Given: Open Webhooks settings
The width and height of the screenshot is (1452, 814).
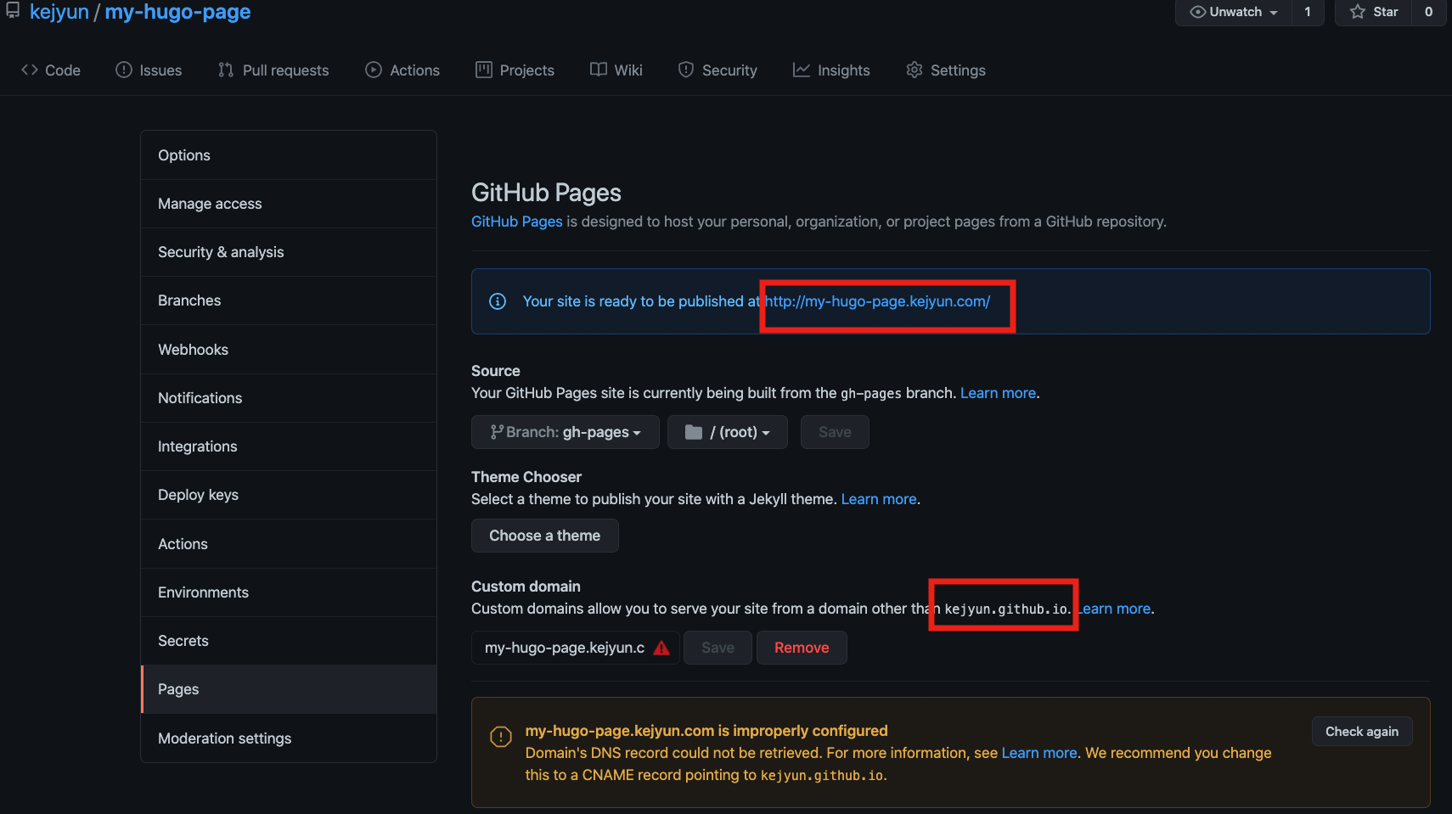Looking at the screenshot, I should tap(289, 350).
